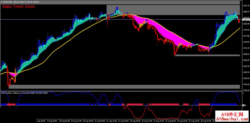Click the 1250.50 price axis label
Image resolution: width=250 pixels, height=123 pixels.
(246, 91)
